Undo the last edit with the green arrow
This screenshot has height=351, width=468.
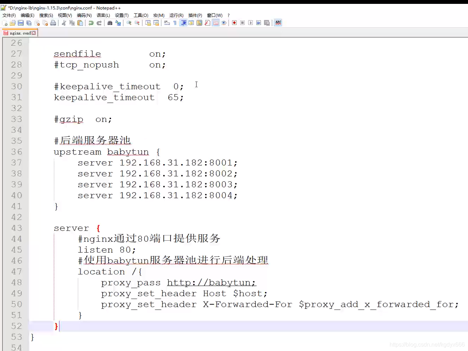pyautogui.click(x=91, y=23)
